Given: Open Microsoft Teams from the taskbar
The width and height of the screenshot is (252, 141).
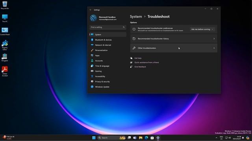Looking at the screenshot, I should [135, 138].
